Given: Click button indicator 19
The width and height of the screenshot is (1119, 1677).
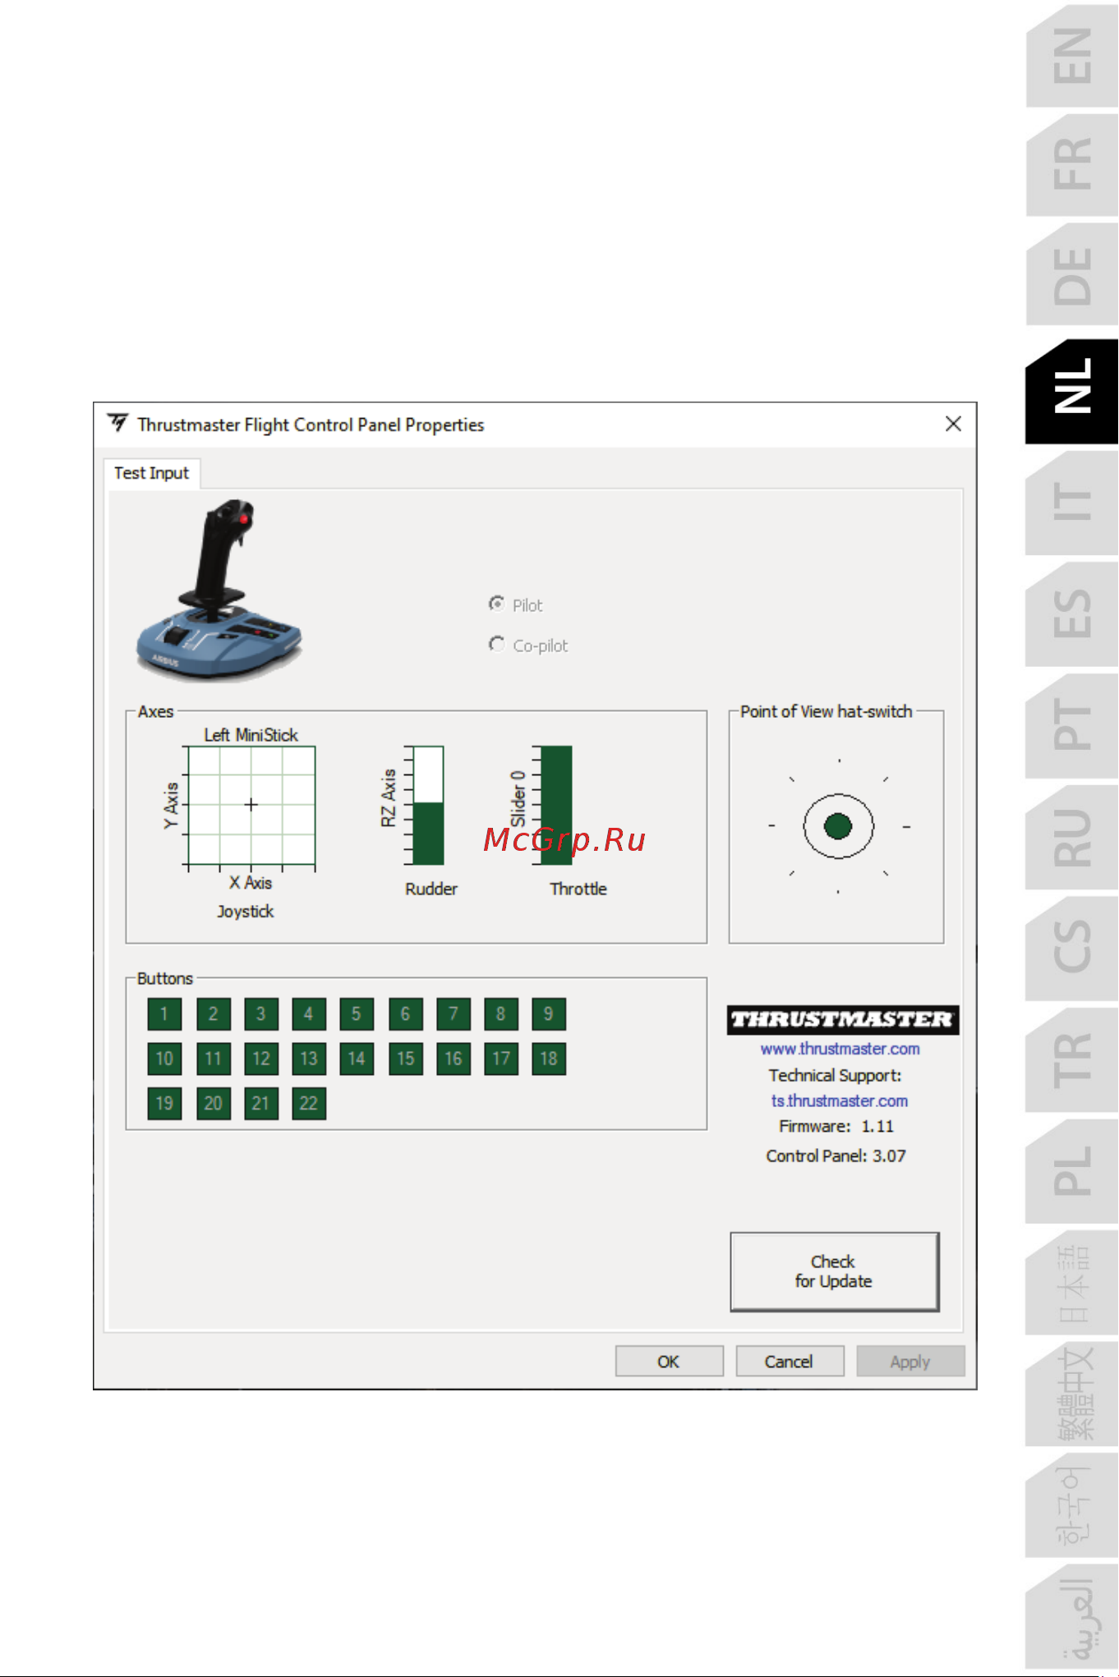Looking at the screenshot, I should pyautogui.click(x=164, y=1103).
